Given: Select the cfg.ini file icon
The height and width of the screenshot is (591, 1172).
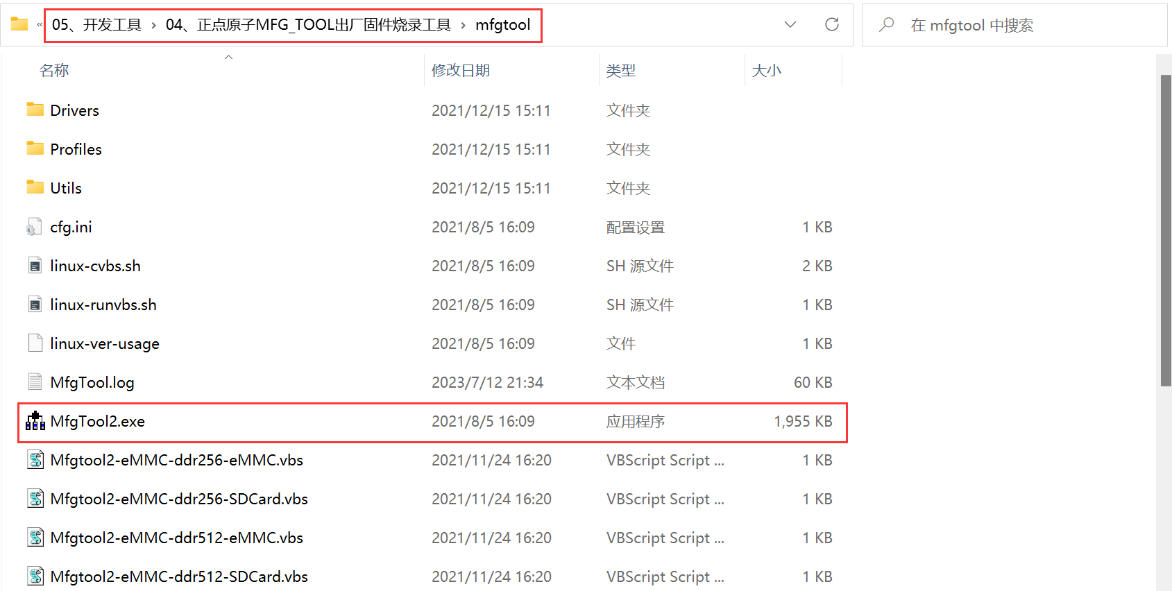Looking at the screenshot, I should click(x=33, y=227).
